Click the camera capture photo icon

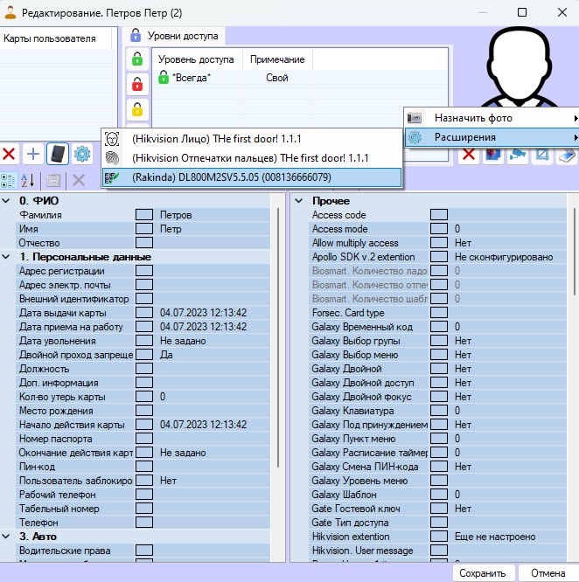click(518, 155)
